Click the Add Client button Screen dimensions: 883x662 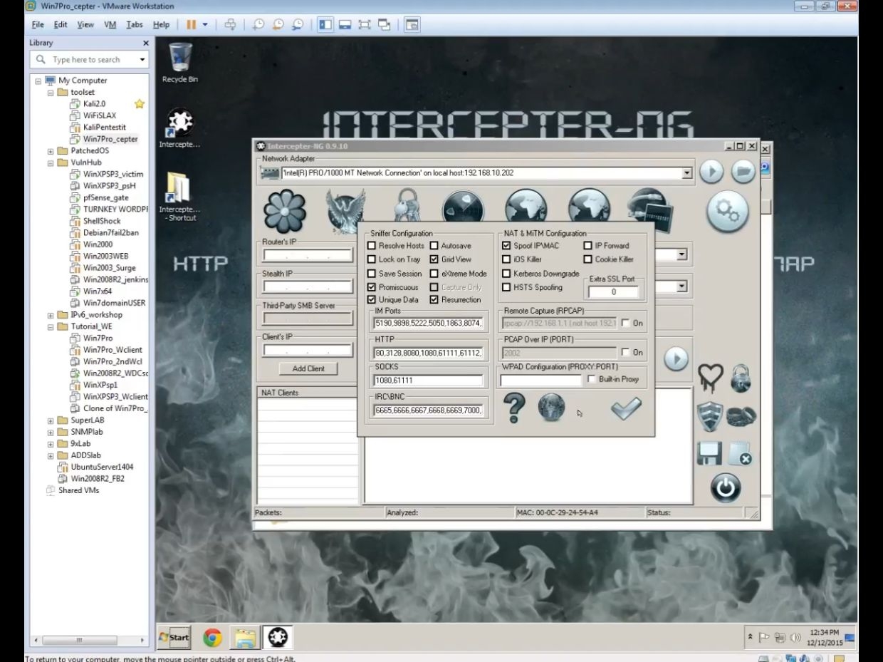point(308,368)
